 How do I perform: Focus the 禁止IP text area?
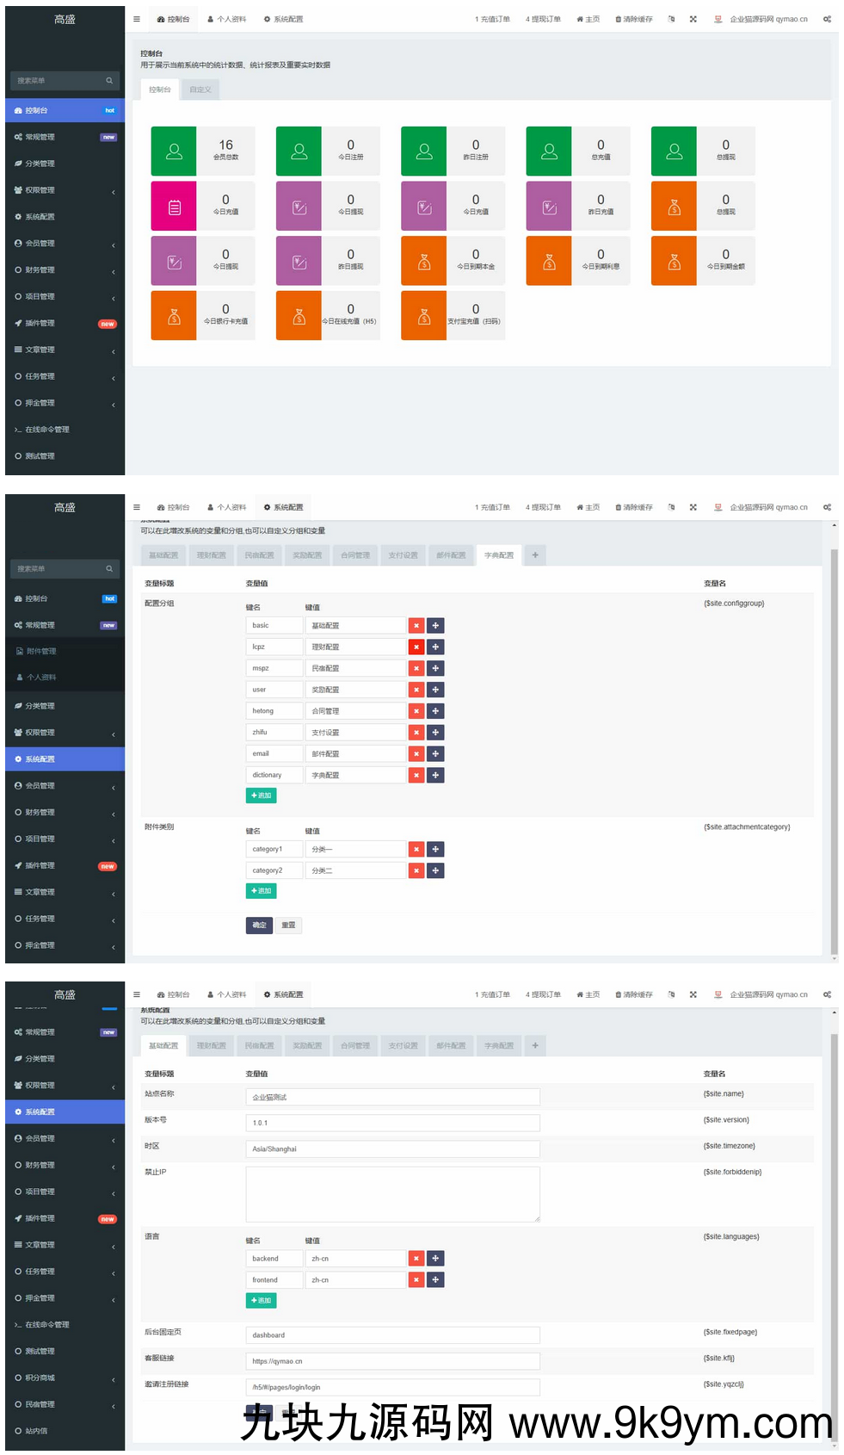[392, 1194]
